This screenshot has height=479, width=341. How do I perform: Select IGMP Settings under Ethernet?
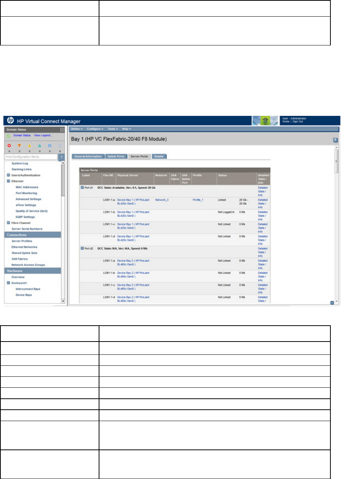(x=25, y=217)
